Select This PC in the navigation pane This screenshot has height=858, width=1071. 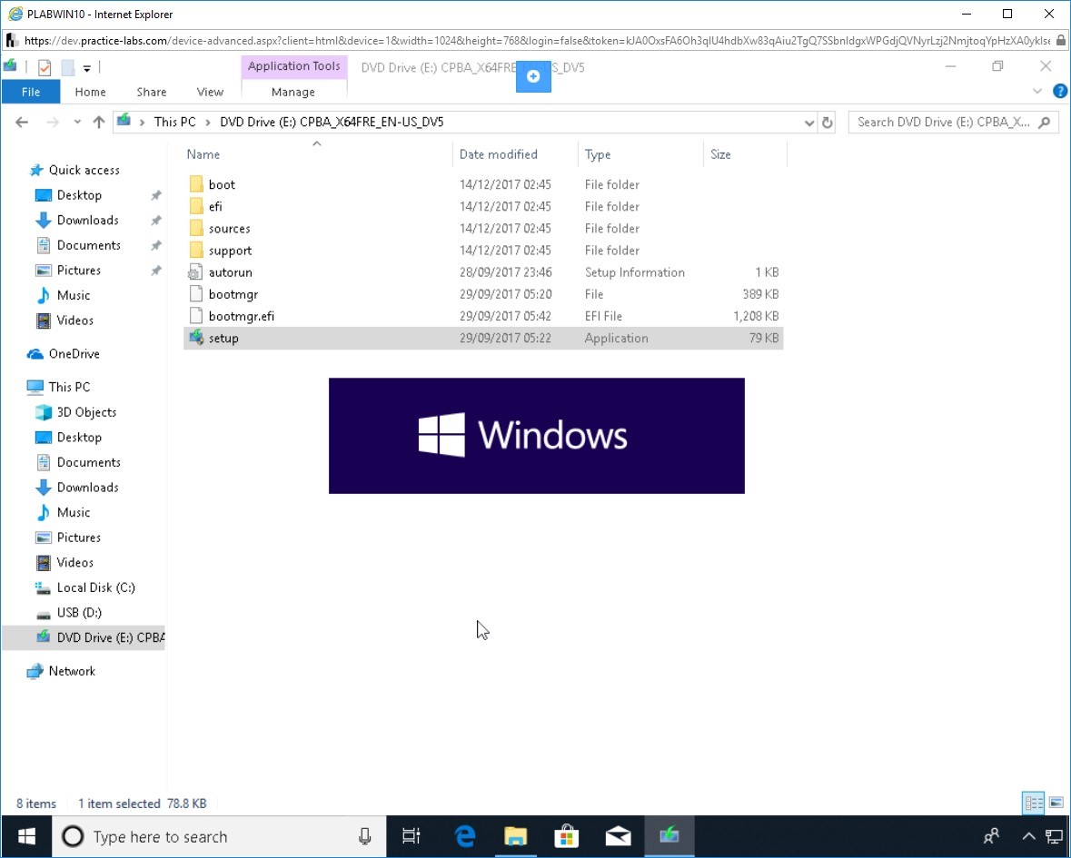(69, 387)
